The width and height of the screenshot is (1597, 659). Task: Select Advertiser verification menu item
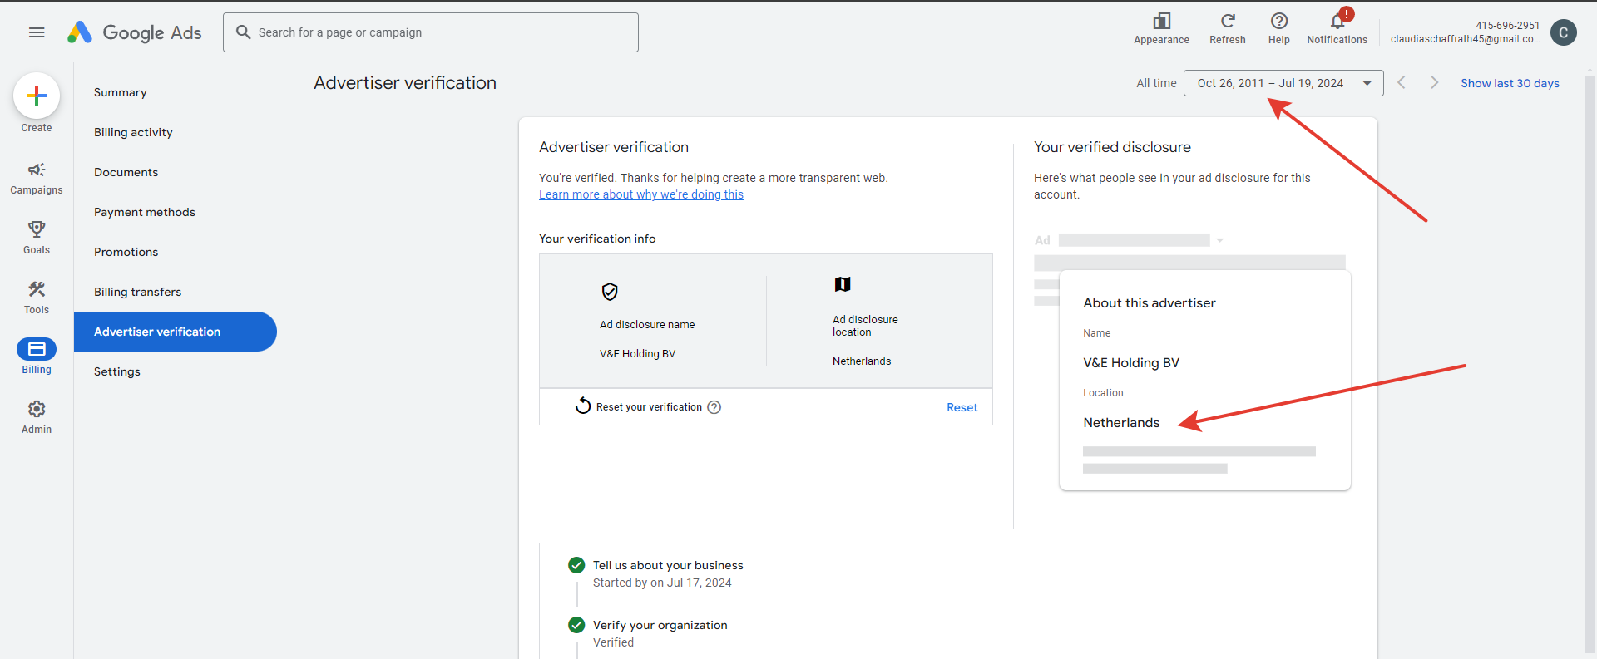(176, 332)
